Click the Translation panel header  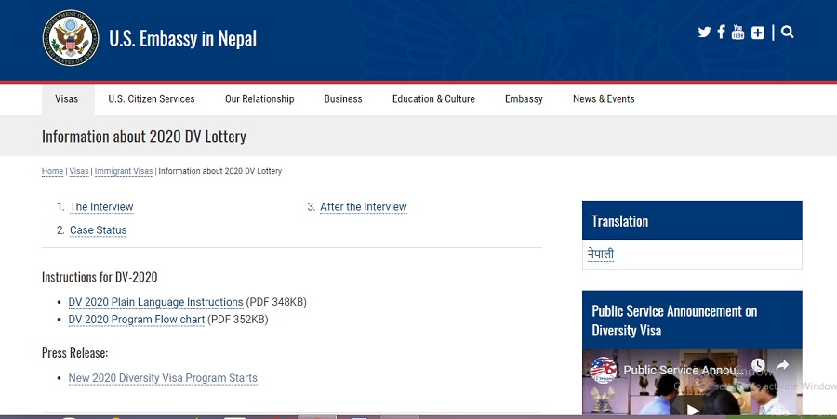692,221
